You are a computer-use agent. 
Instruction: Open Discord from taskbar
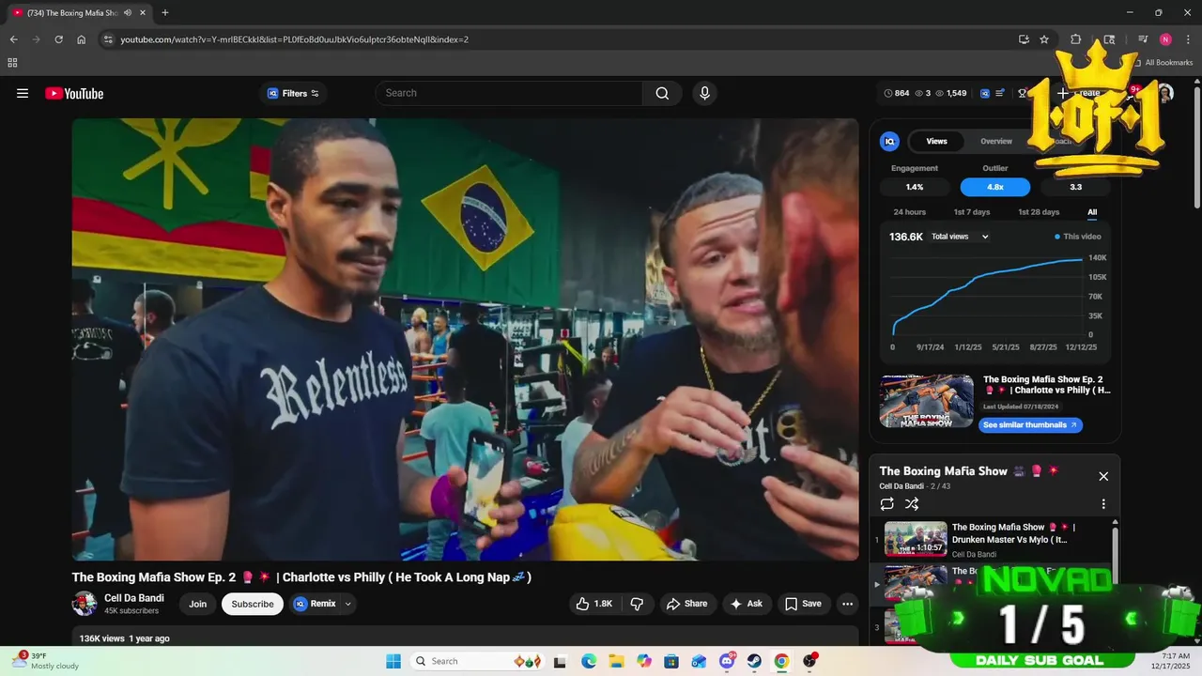click(x=727, y=661)
